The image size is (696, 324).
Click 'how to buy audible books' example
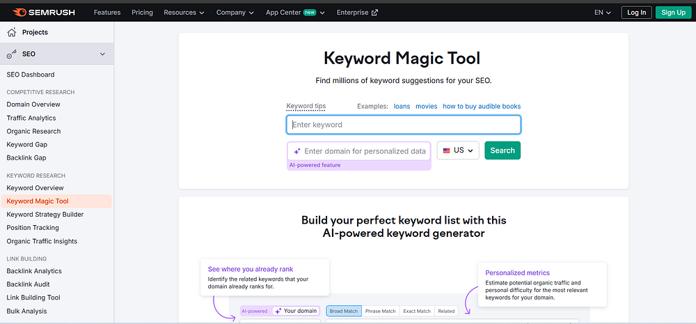point(482,106)
